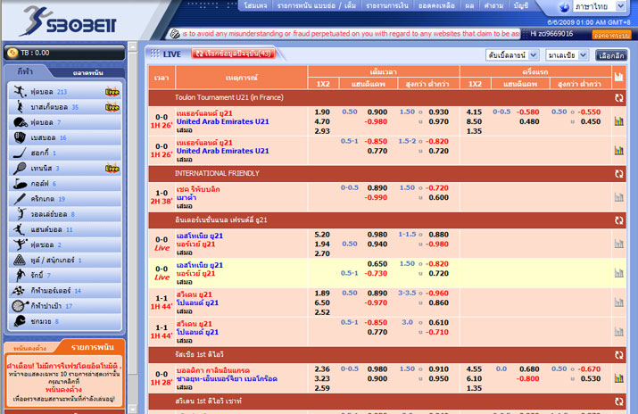Select the golf icon in the sidebar

point(19,183)
